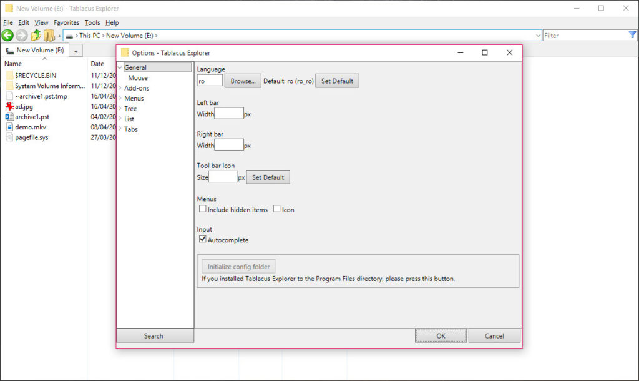
Task: Click the Language input field
Action: tap(210, 81)
